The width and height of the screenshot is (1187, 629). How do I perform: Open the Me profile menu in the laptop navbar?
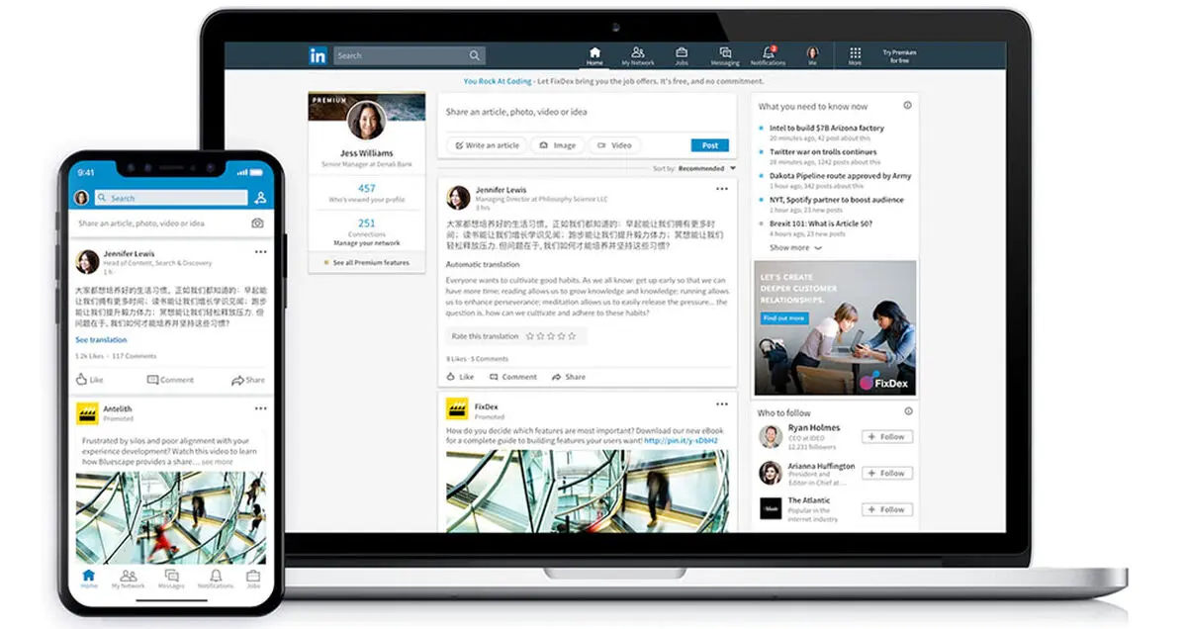[812, 55]
